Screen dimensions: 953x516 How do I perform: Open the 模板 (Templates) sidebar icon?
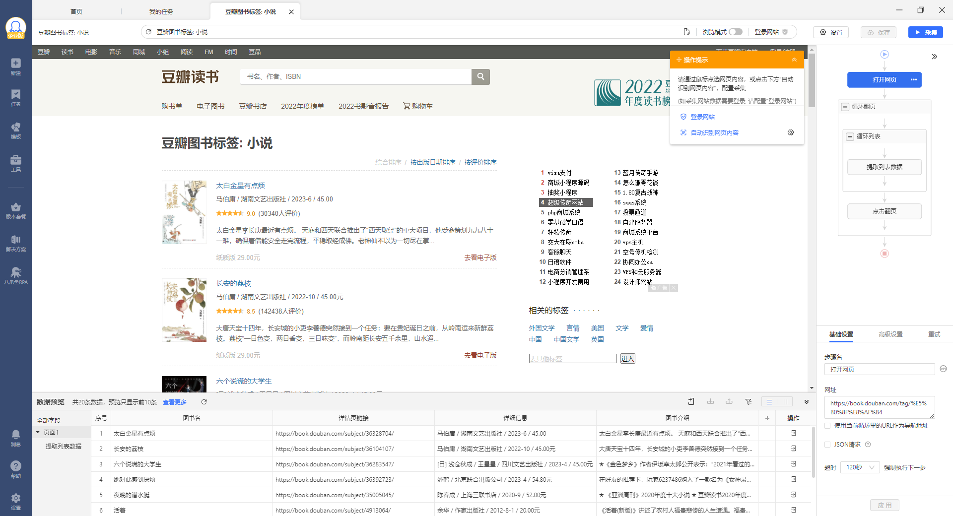click(x=16, y=130)
